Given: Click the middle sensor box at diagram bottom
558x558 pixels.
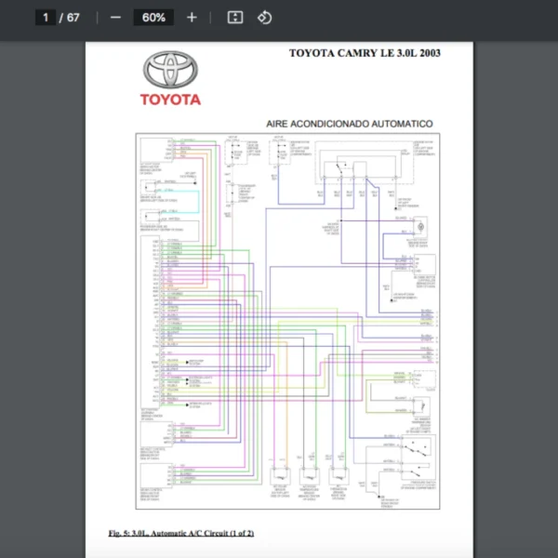Looking at the screenshot, I should click(309, 475).
